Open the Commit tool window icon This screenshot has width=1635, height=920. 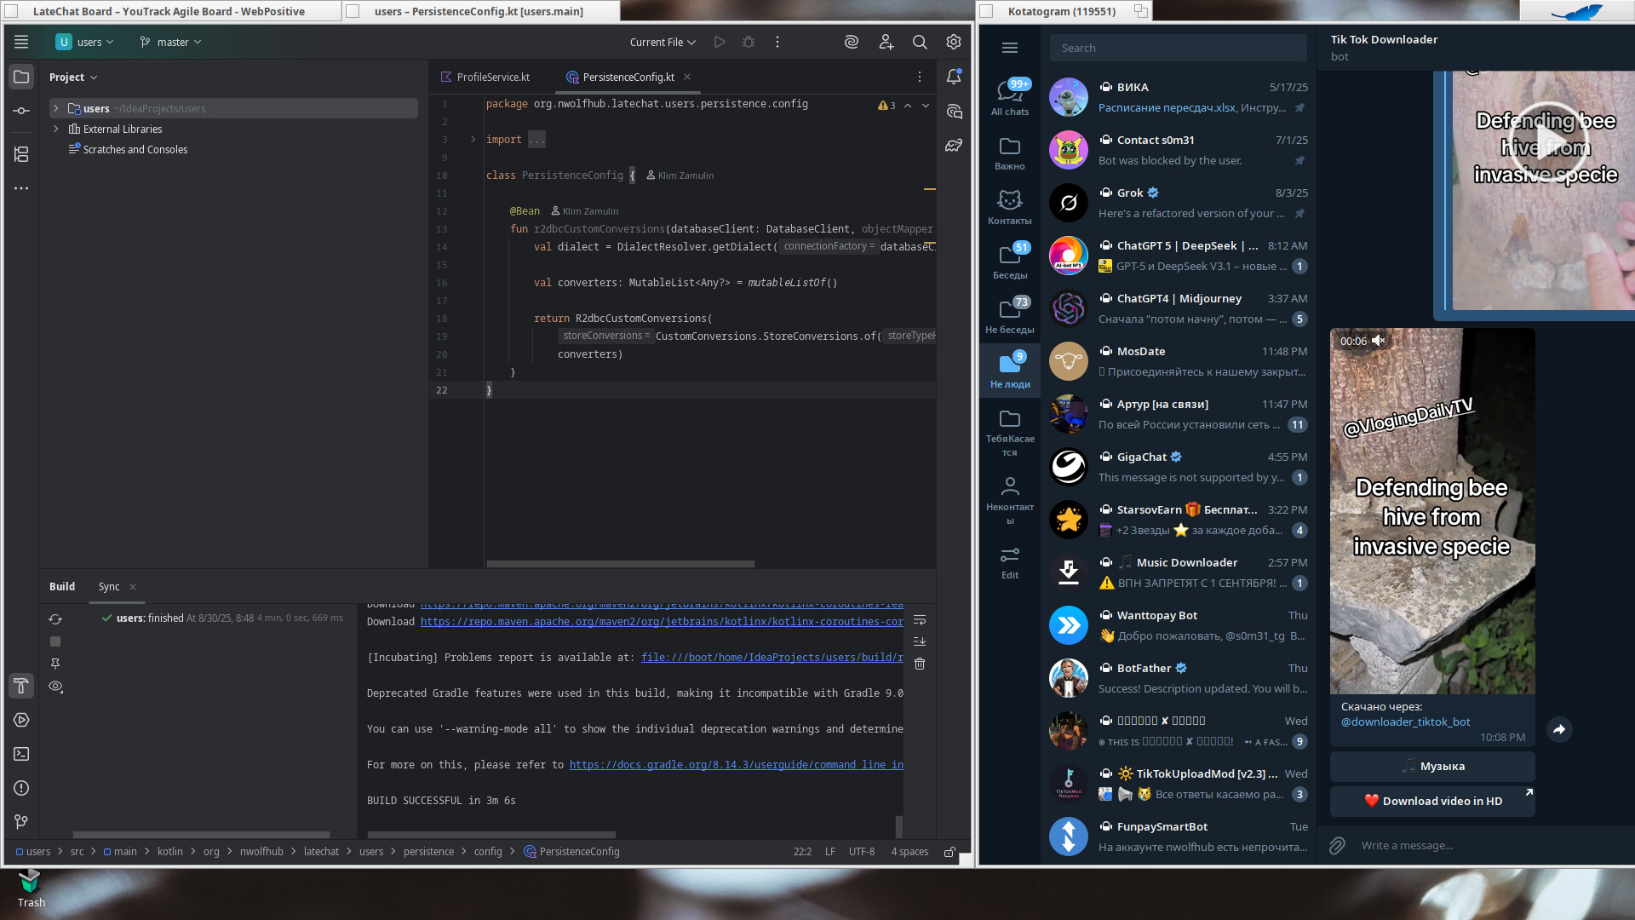21,111
